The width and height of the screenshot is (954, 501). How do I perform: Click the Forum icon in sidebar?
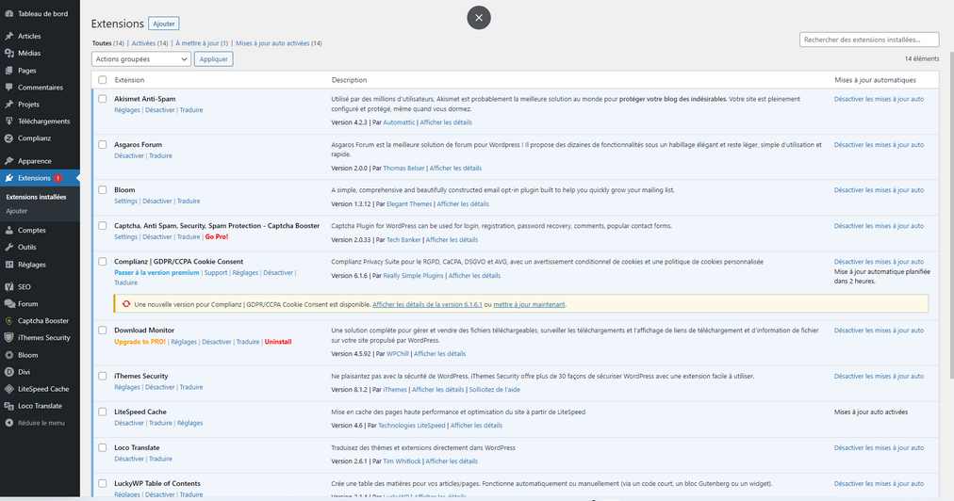point(9,303)
